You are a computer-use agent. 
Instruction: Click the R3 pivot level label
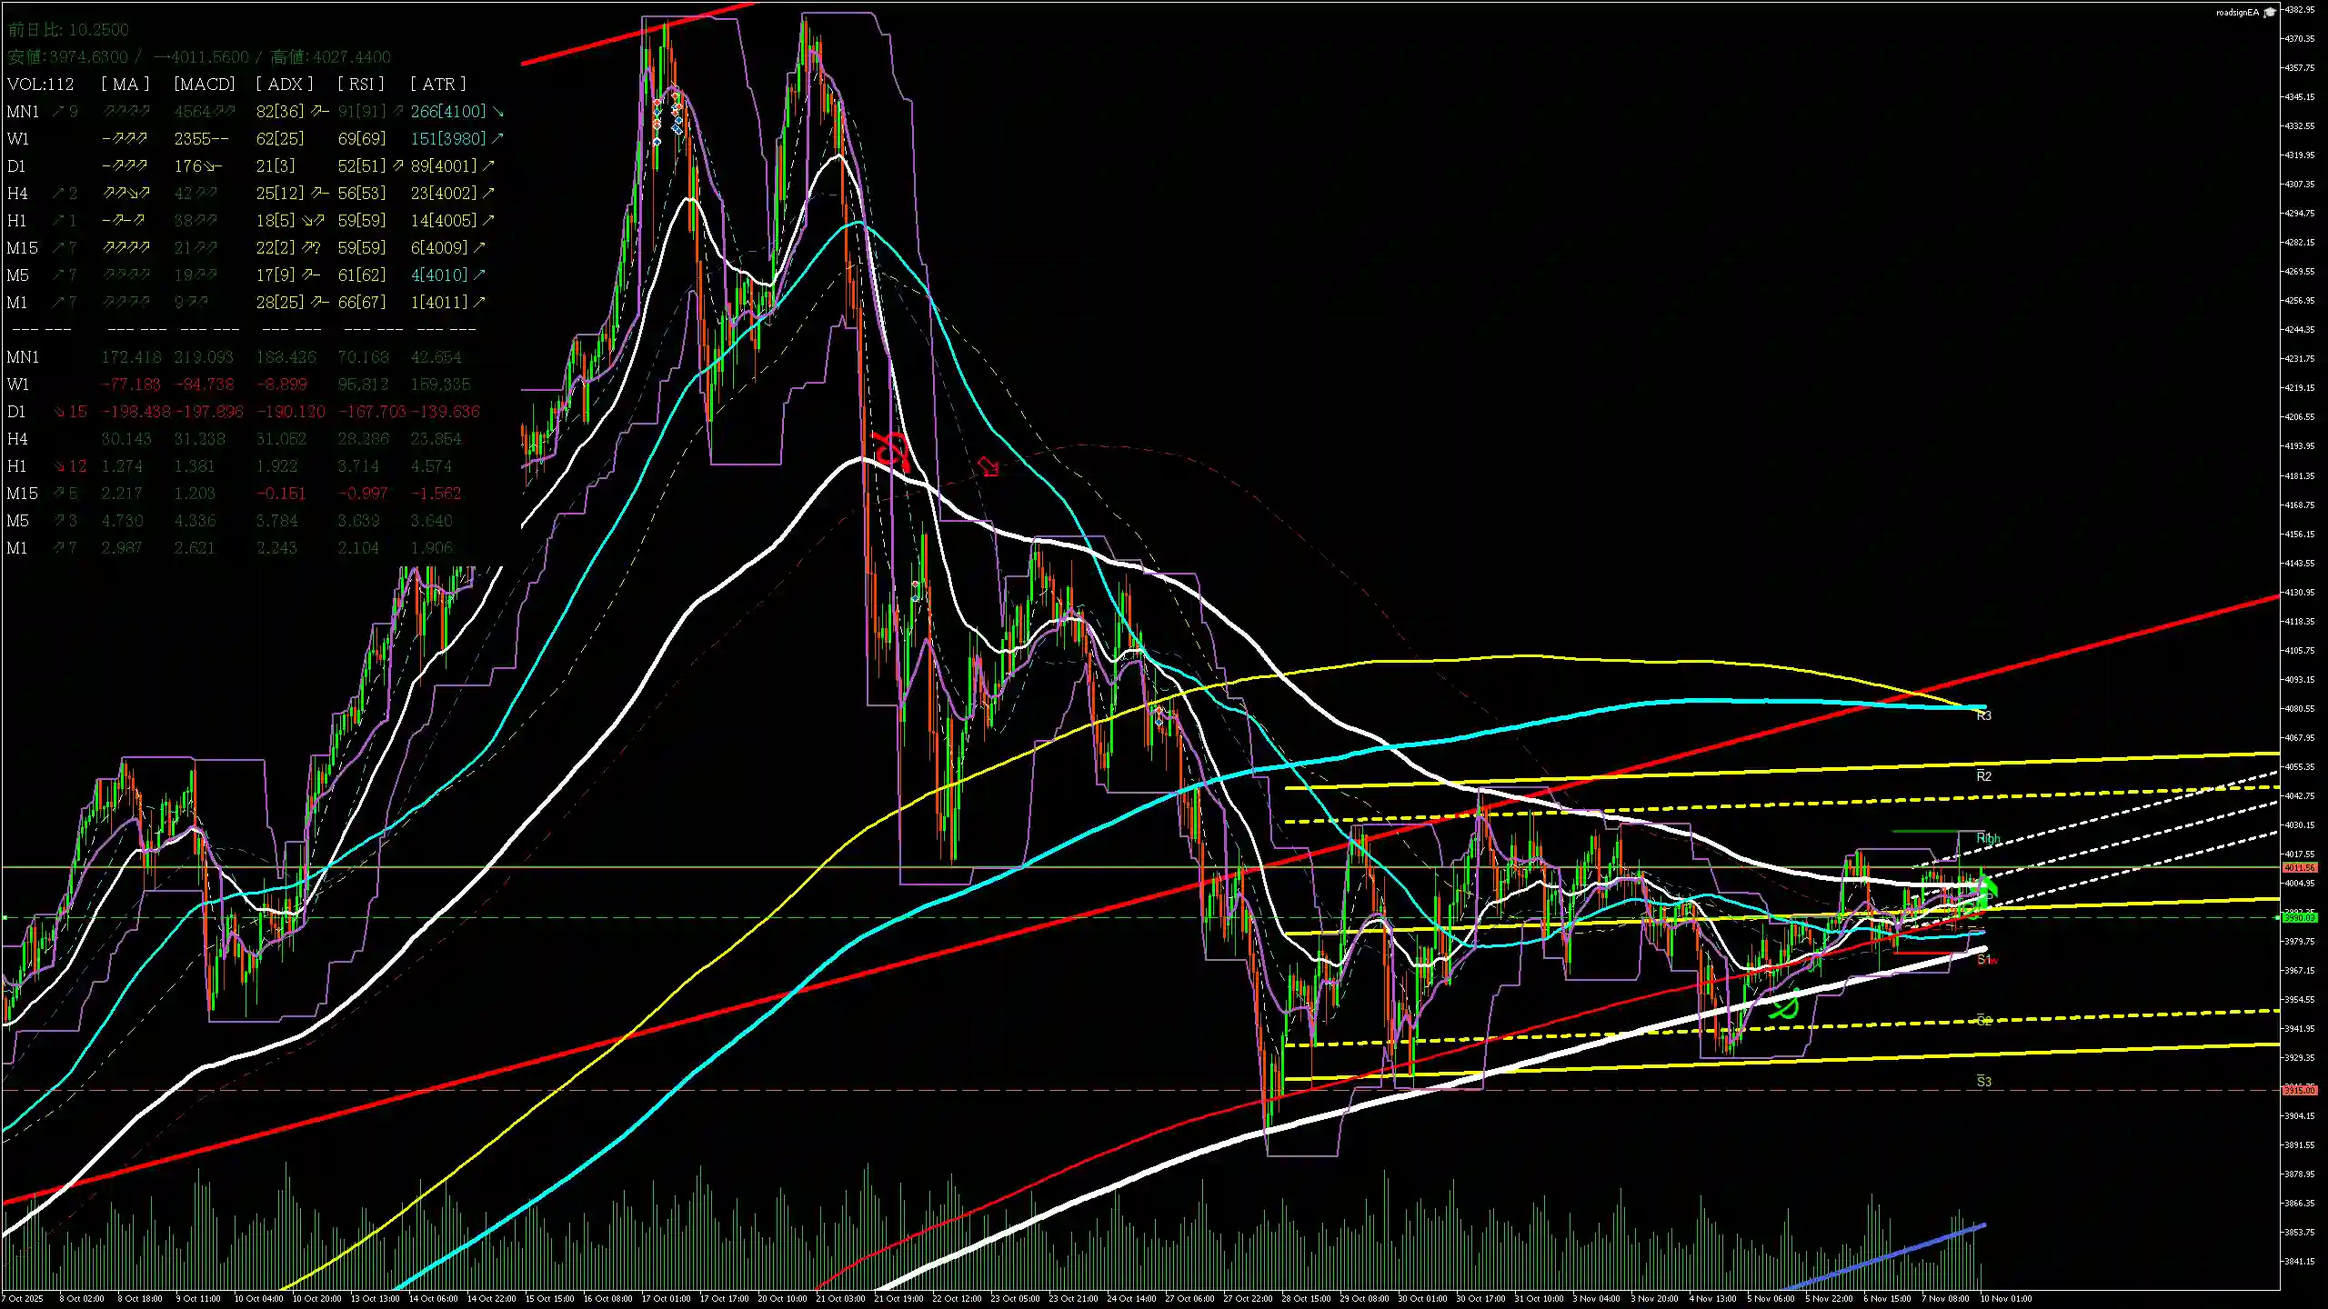[1983, 716]
